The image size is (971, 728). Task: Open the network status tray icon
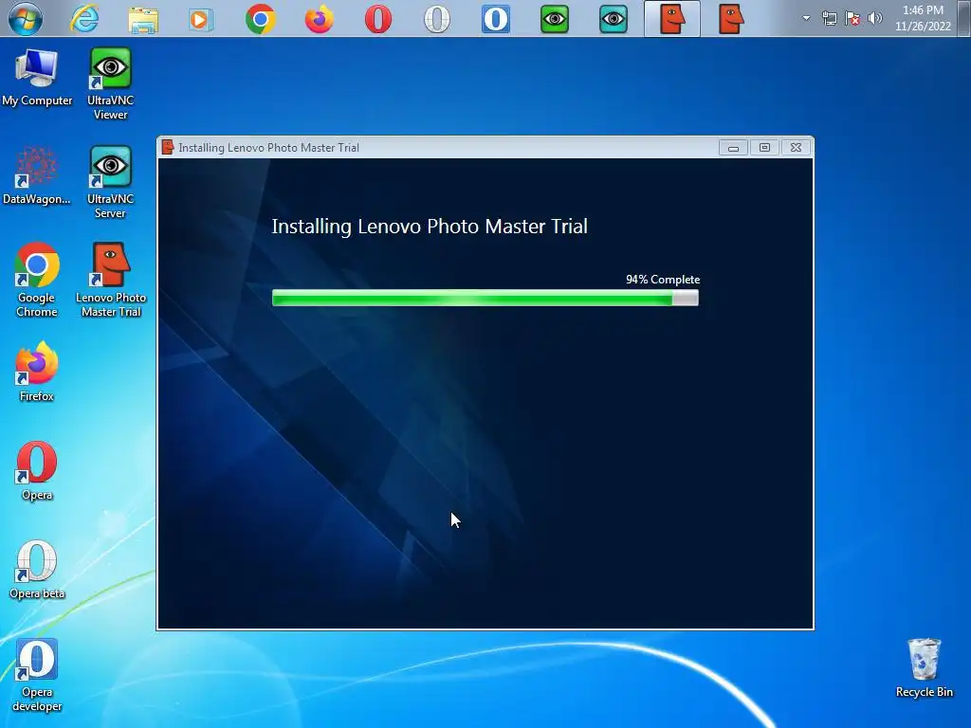click(x=829, y=19)
